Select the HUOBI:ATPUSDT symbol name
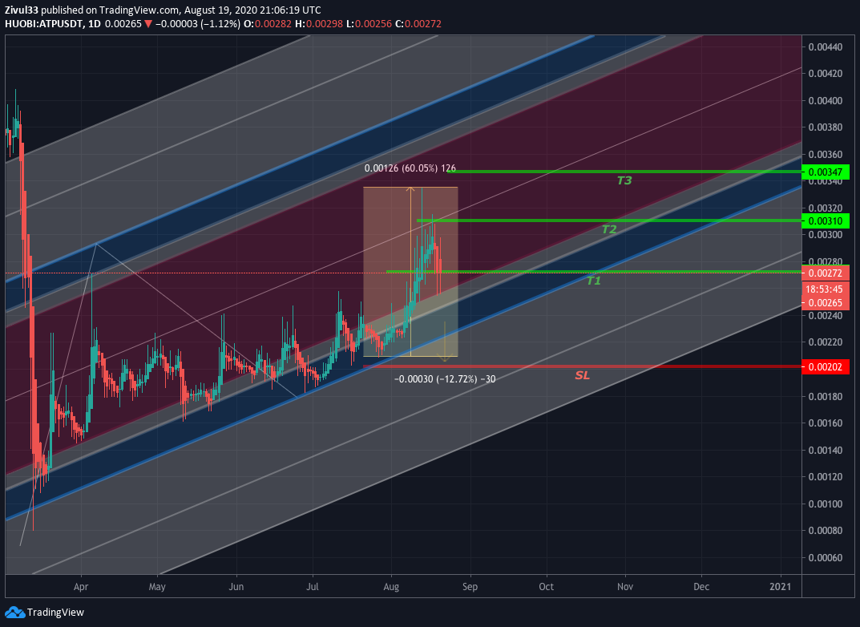The image size is (860, 627). (x=44, y=24)
